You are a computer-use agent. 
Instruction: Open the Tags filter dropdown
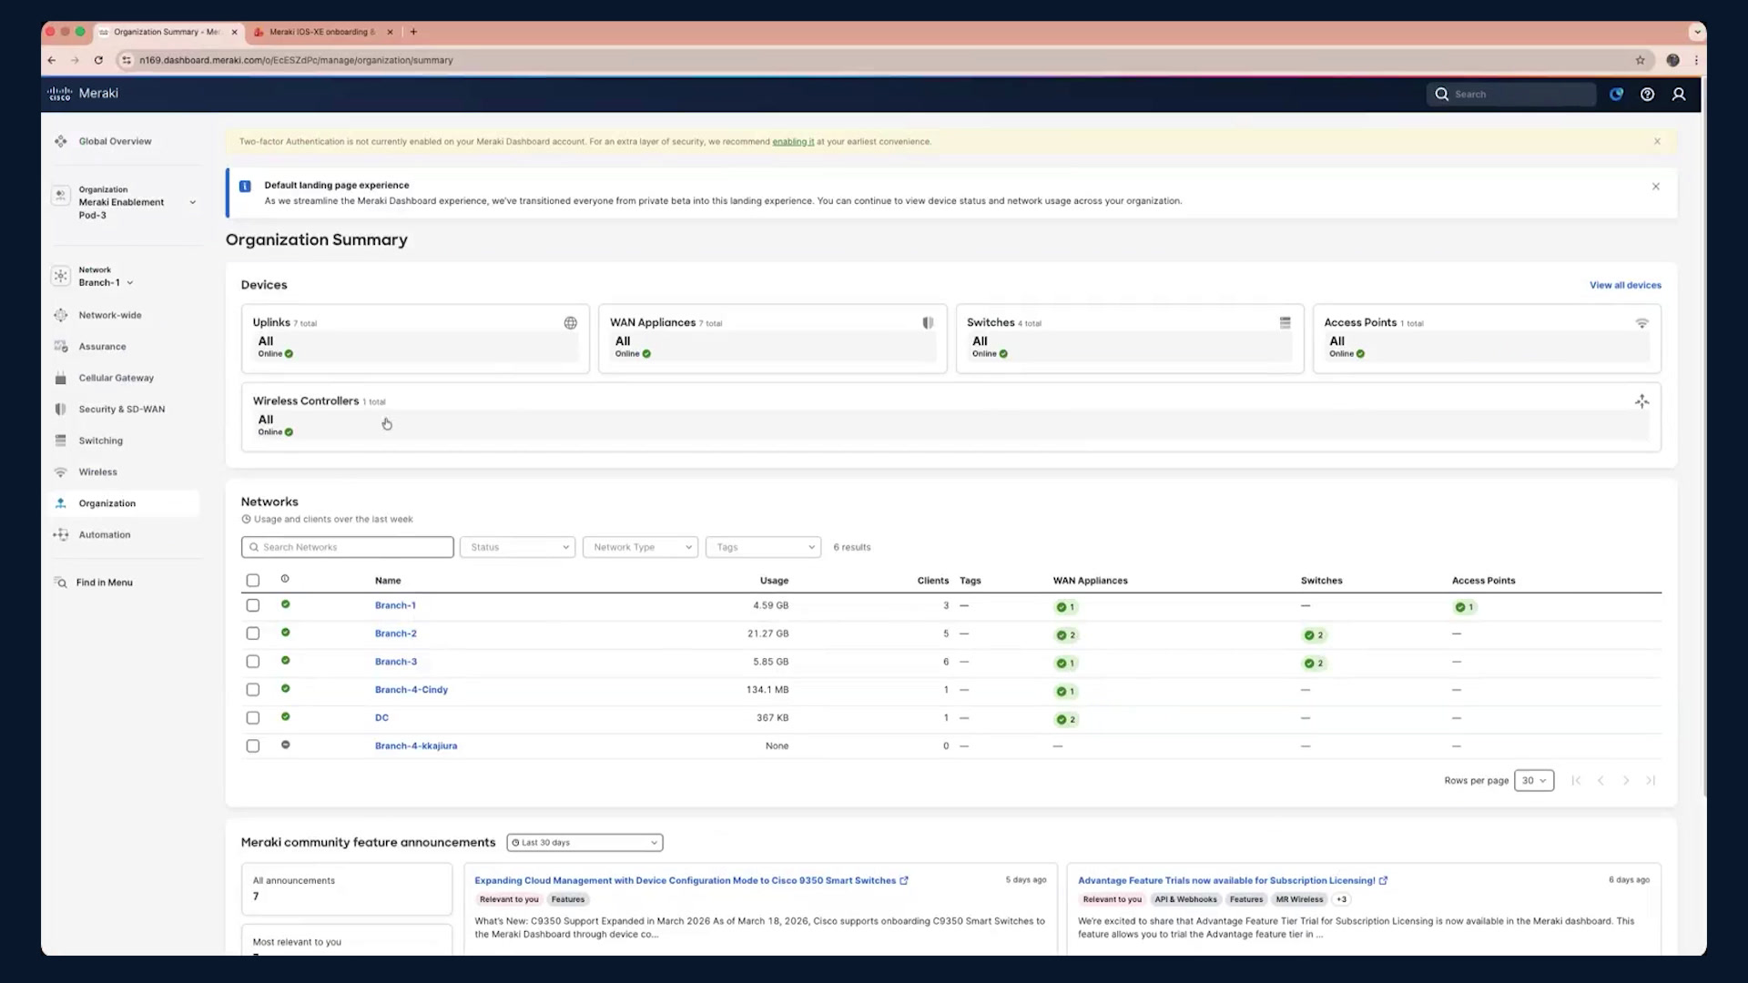tap(763, 547)
